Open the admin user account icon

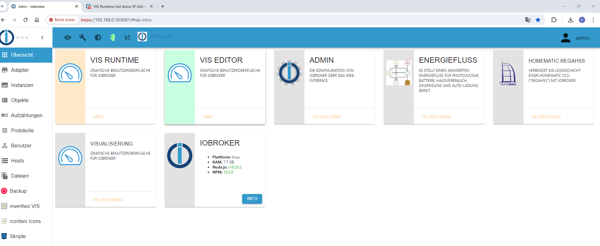566,38
